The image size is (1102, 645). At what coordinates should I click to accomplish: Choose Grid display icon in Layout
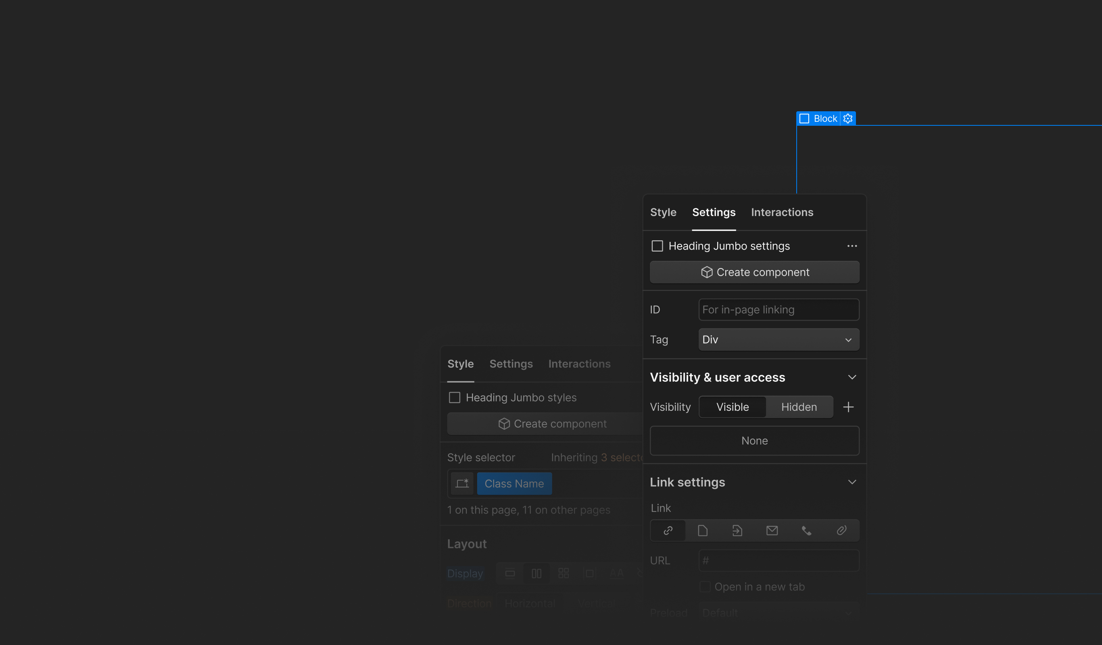(x=564, y=573)
